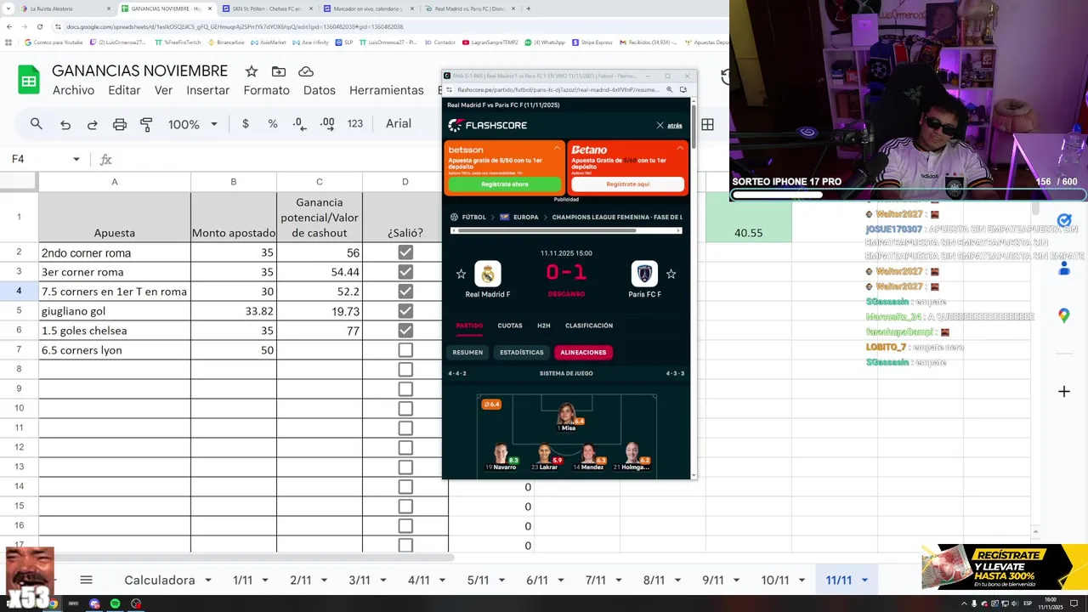The width and height of the screenshot is (1088, 612).
Task: Increase decimal places in toolbar
Action: pos(327,124)
